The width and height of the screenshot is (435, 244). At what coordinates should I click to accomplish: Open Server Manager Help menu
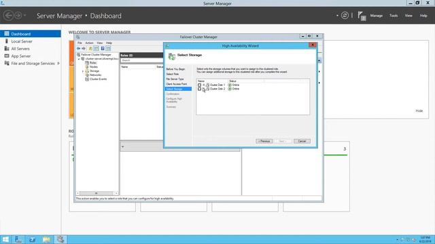(423, 16)
